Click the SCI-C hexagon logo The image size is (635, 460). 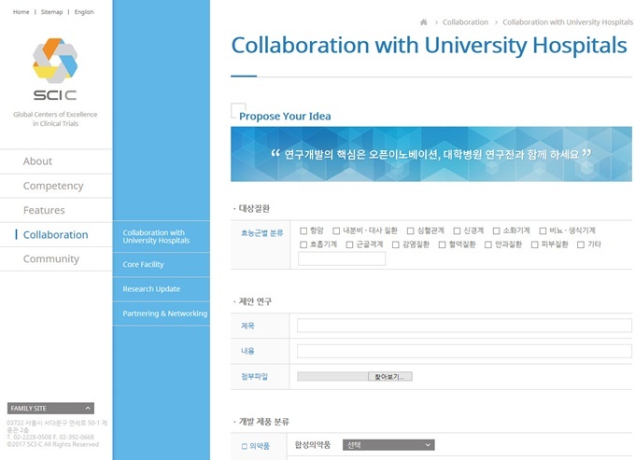pos(55,68)
